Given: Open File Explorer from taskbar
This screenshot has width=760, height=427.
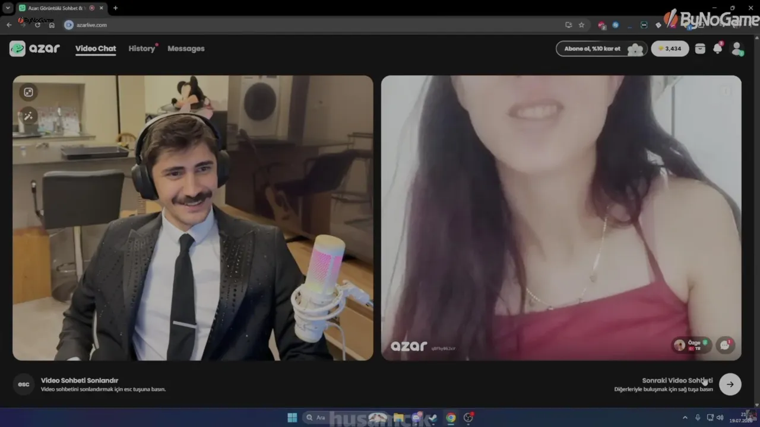Looking at the screenshot, I should point(399,418).
